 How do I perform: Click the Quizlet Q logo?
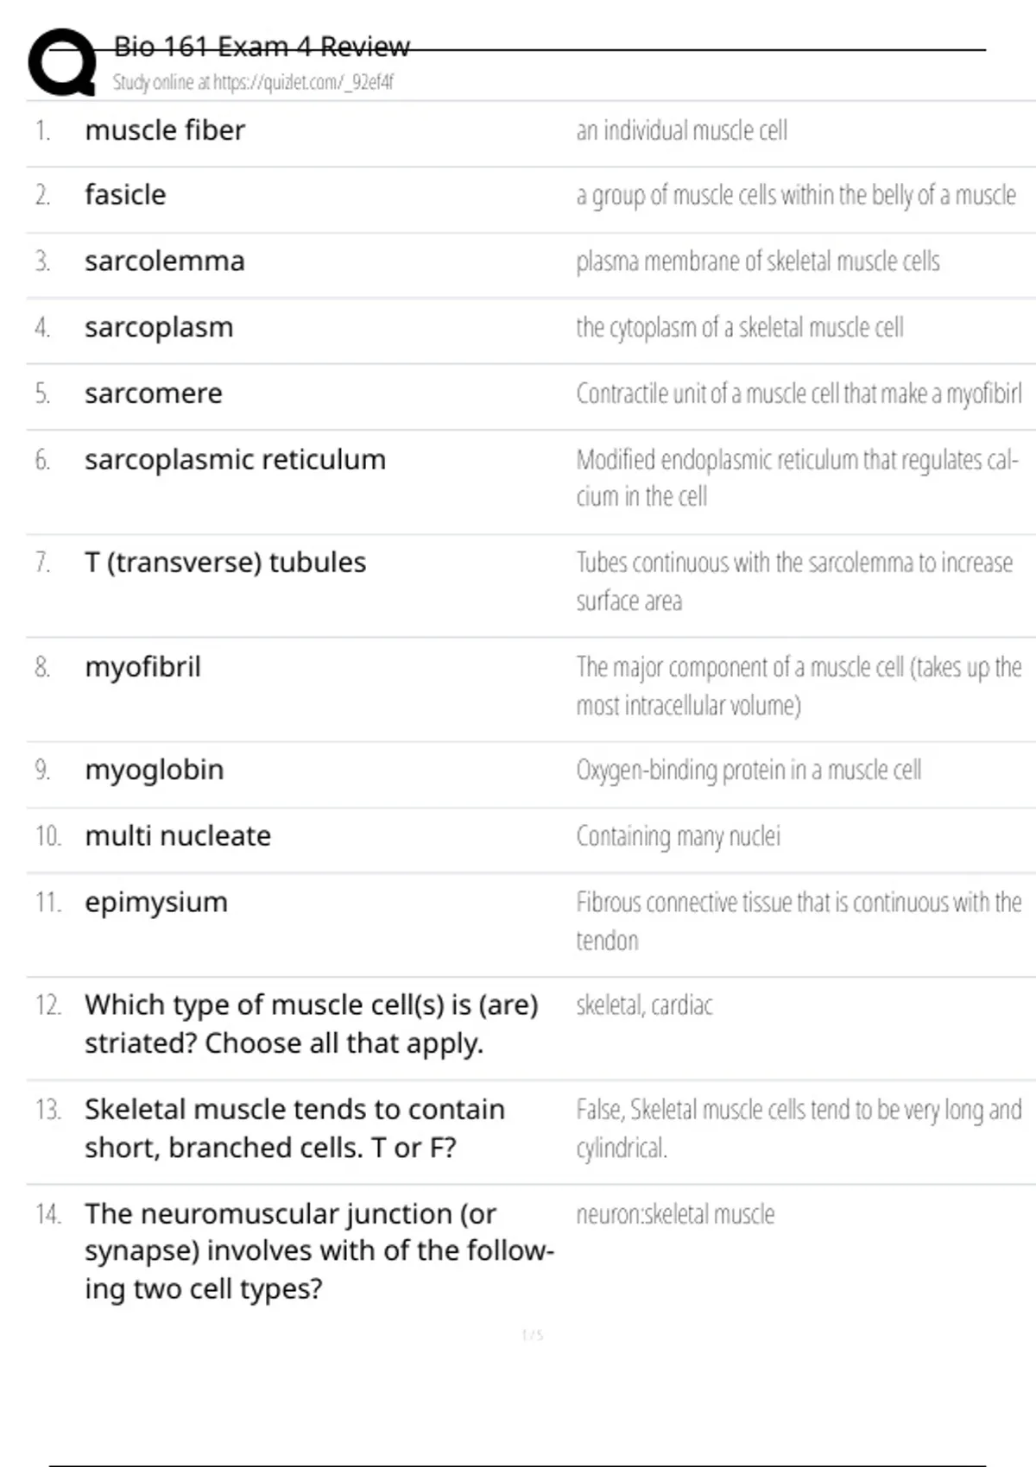[62, 62]
